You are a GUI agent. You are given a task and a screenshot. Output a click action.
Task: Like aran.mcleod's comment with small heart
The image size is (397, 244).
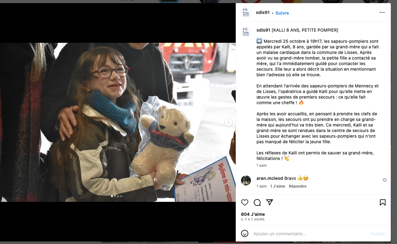pyautogui.click(x=385, y=180)
